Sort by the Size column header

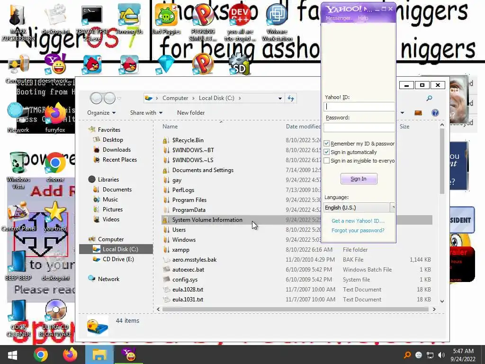click(x=404, y=126)
